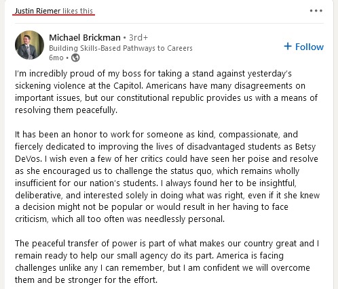Click the 6mo post timestamp
This screenshot has height=289, width=338.
tap(56, 58)
